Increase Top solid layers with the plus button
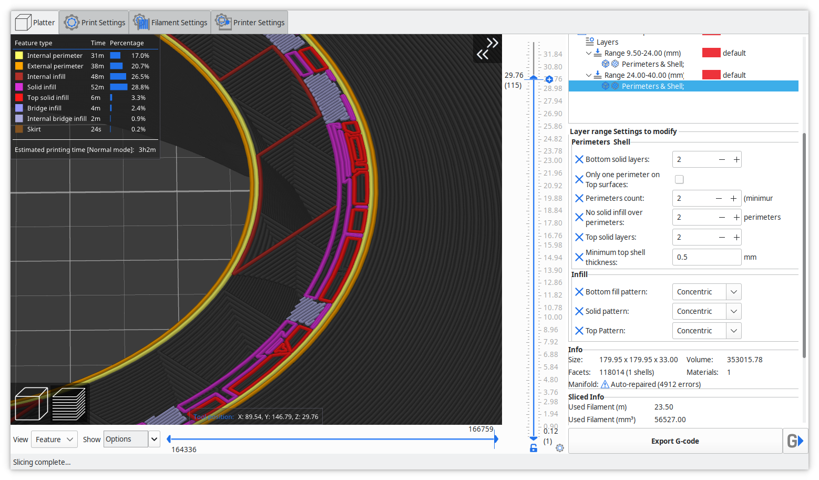 (x=736, y=237)
